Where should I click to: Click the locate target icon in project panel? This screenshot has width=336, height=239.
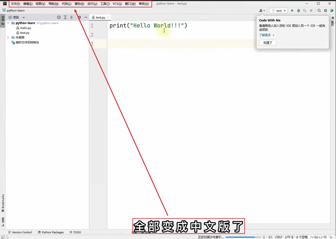pyautogui.click(x=59, y=17)
